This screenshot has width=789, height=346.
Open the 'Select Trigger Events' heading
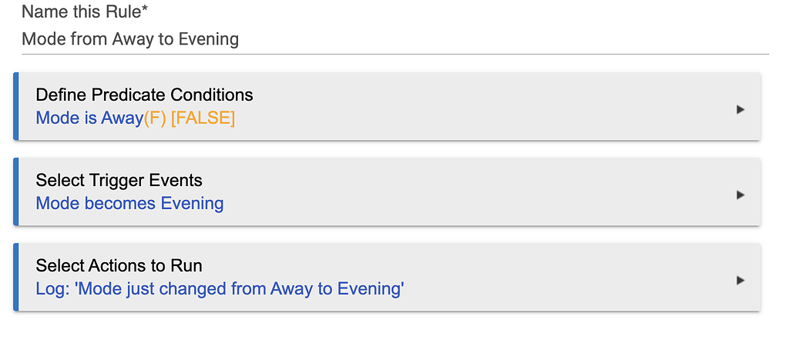coord(119,181)
